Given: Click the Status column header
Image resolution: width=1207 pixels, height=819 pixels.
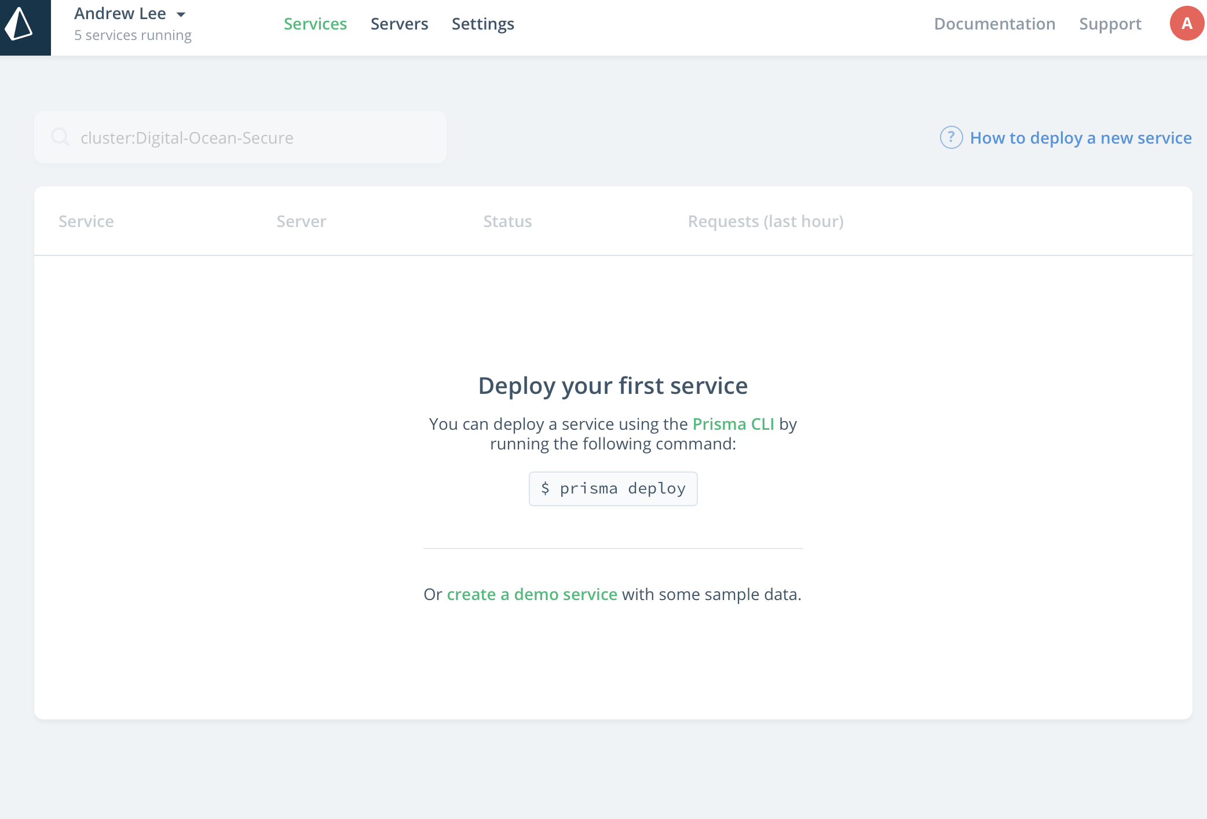Looking at the screenshot, I should pos(507,221).
